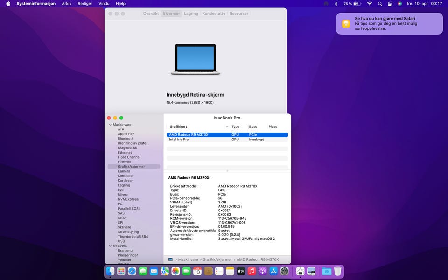Select Apple Pay in sidebar
448x280 pixels.
click(x=126, y=134)
